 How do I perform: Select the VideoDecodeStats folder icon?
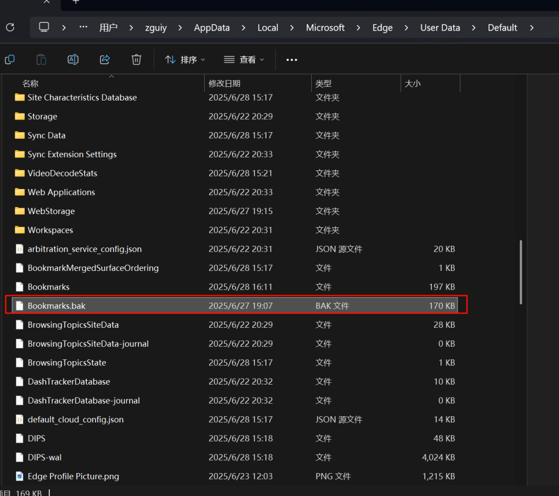[x=20, y=173]
